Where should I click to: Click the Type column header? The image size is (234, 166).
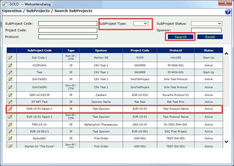71,50
